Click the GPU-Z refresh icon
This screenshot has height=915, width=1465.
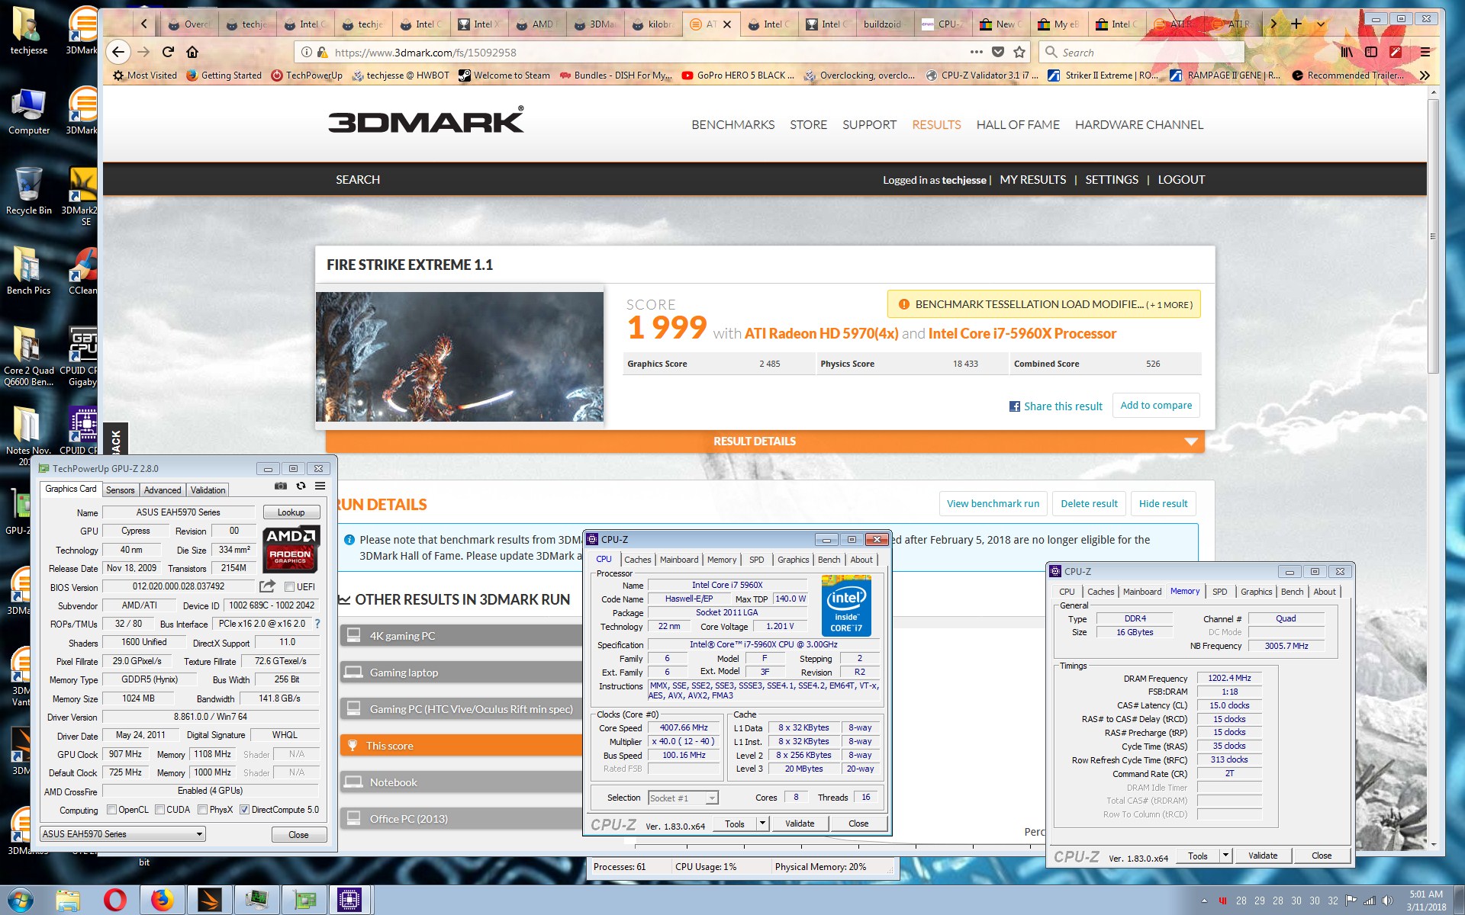point(301,486)
